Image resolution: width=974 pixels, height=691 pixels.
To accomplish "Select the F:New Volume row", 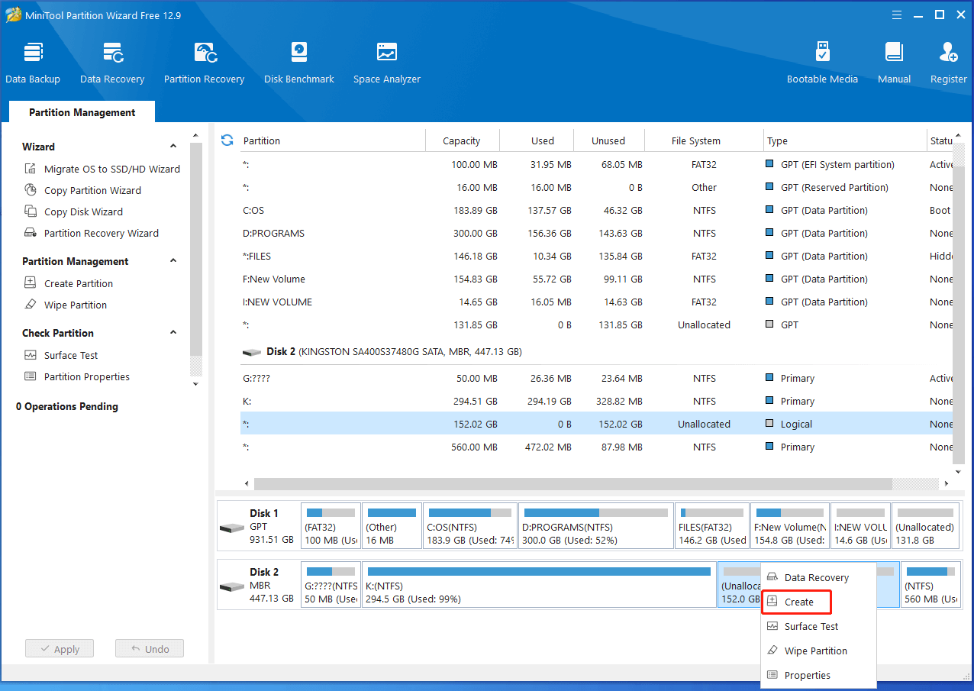I will [597, 279].
